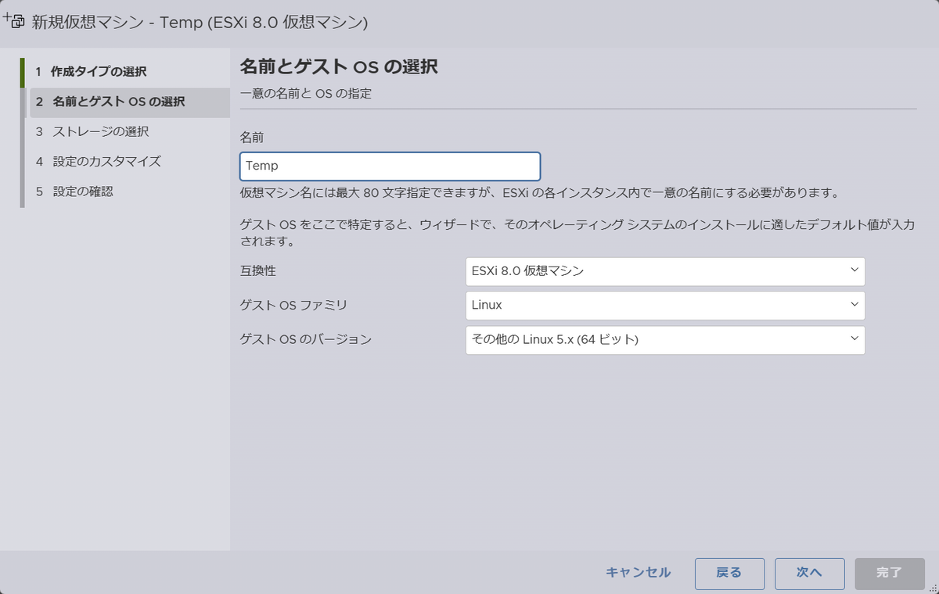The height and width of the screenshot is (594, 939).
Task: Open the ゲスト OS のバージョン dropdown
Action: click(665, 340)
